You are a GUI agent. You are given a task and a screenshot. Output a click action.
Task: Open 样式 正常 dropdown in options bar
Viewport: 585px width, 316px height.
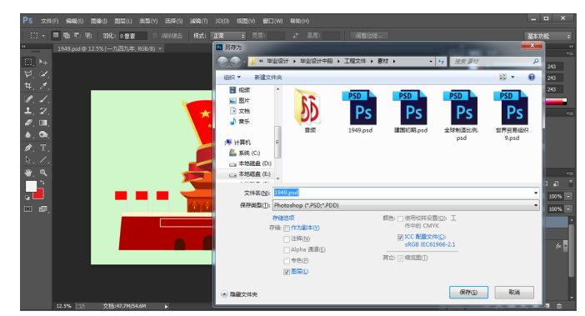tap(228, 36)
